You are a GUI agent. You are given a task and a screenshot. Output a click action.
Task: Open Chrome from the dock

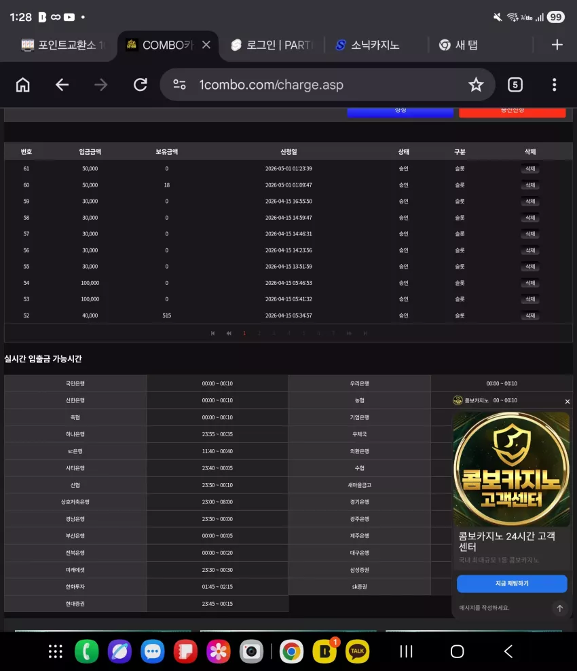tap(291, 651)
